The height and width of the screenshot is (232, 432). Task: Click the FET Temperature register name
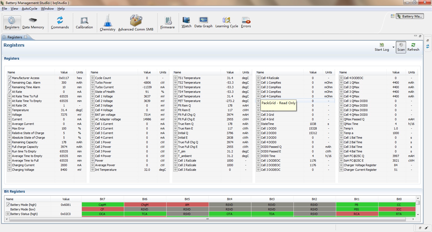point(189,101)
